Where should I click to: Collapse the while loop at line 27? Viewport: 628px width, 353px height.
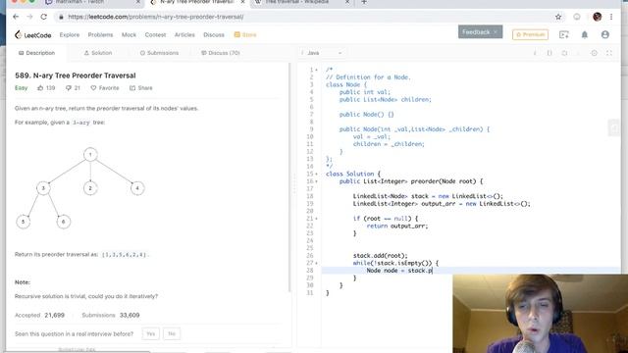click(x=316, y=264)
